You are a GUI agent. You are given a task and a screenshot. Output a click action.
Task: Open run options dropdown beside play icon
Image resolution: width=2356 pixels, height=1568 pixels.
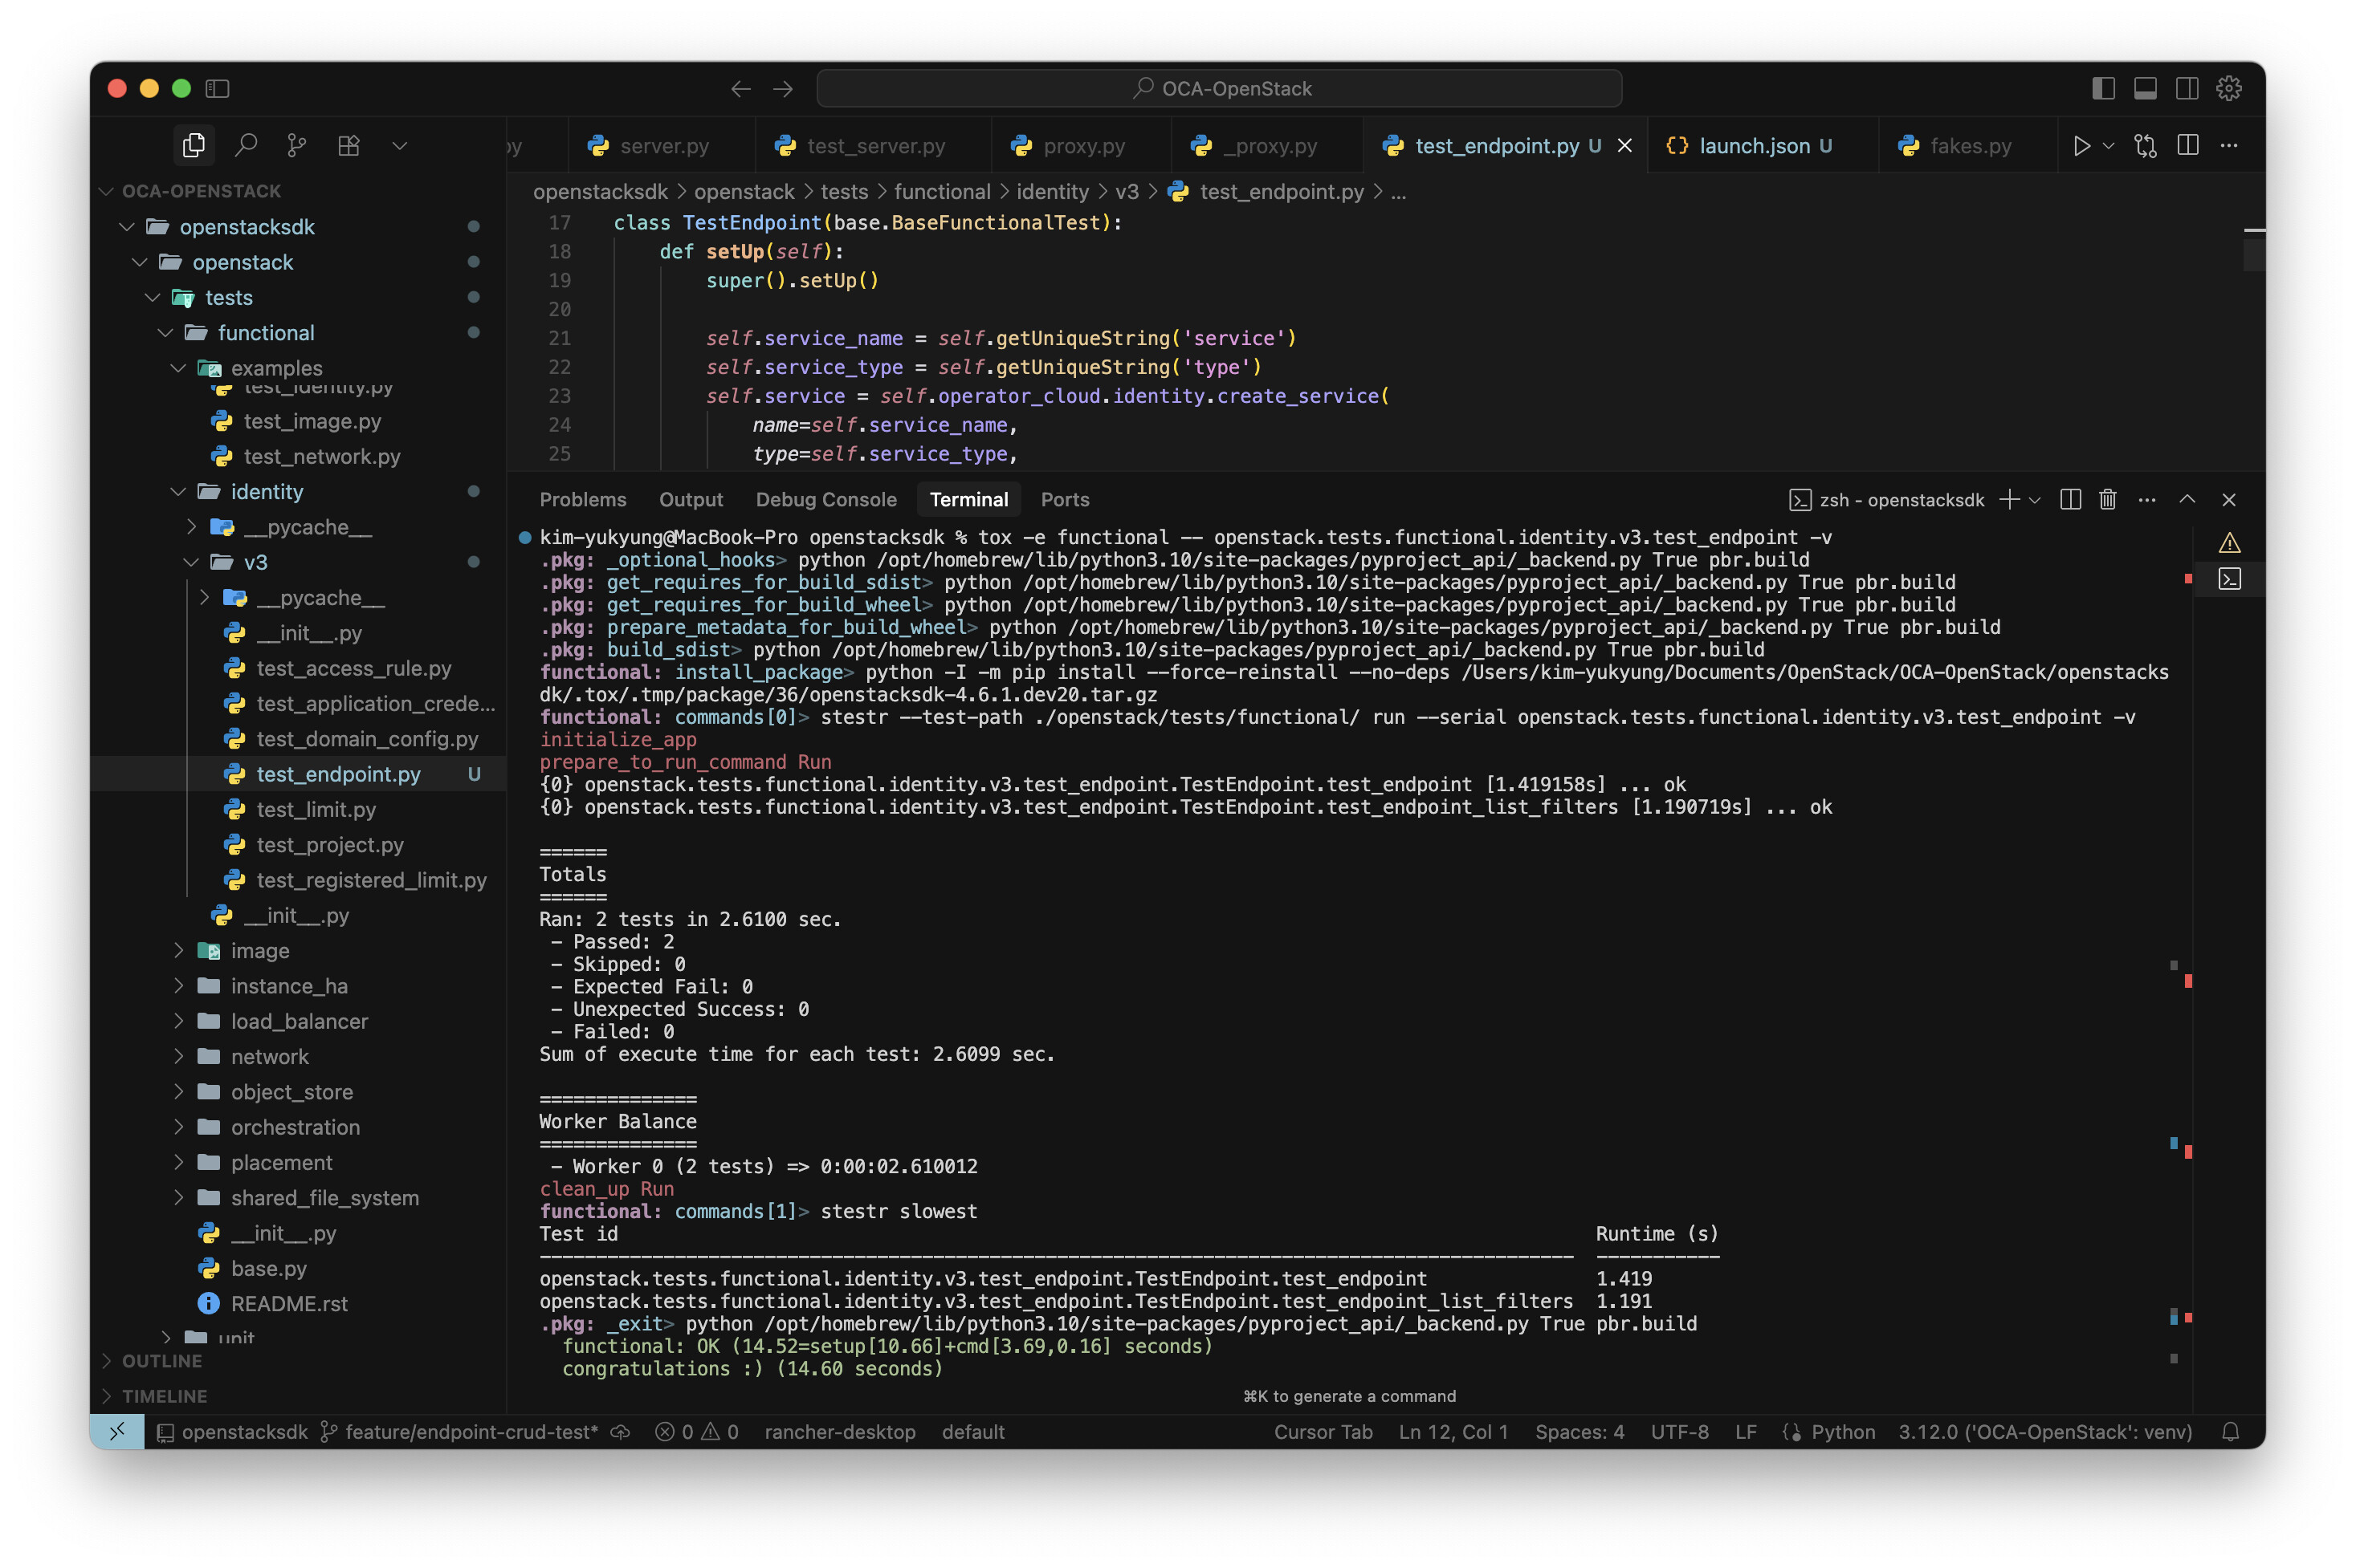pos(2108,146)
